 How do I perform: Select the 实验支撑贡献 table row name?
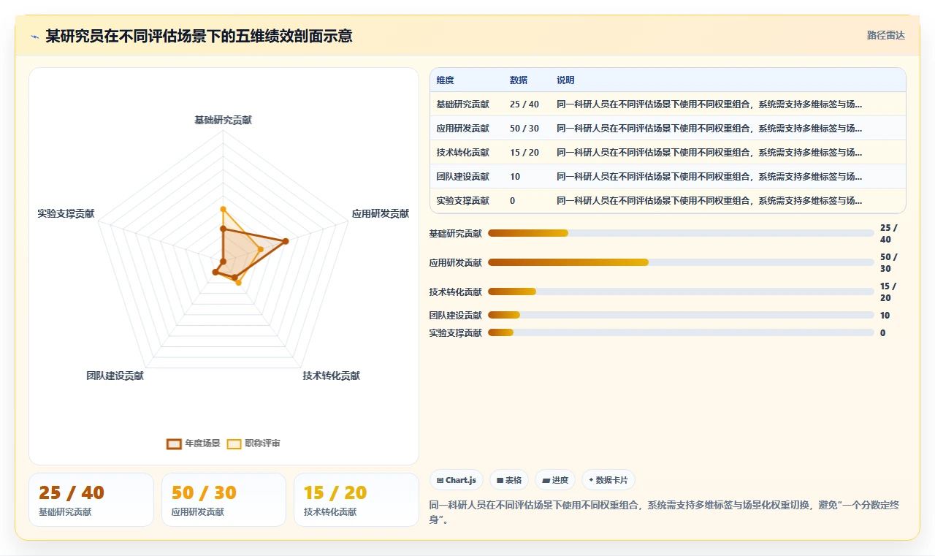(462, 201)
